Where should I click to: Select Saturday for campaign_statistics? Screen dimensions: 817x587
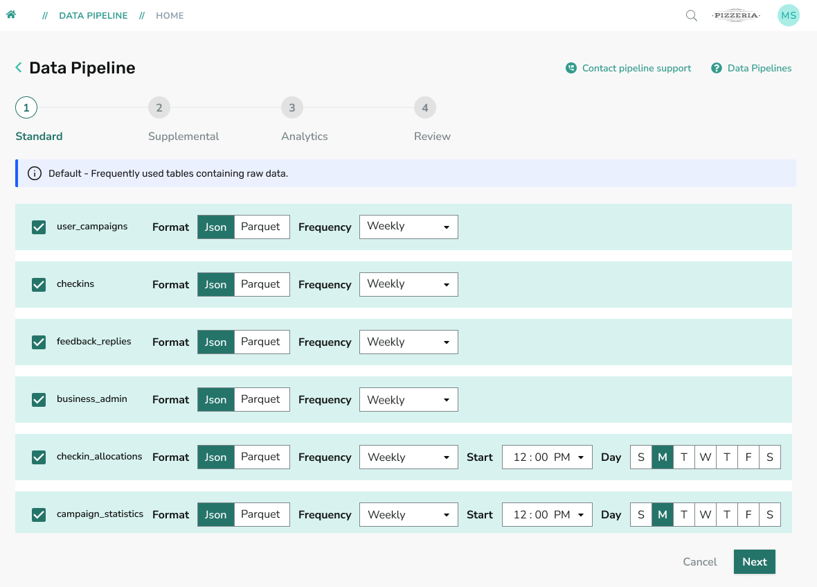click(x=770, y=514)
